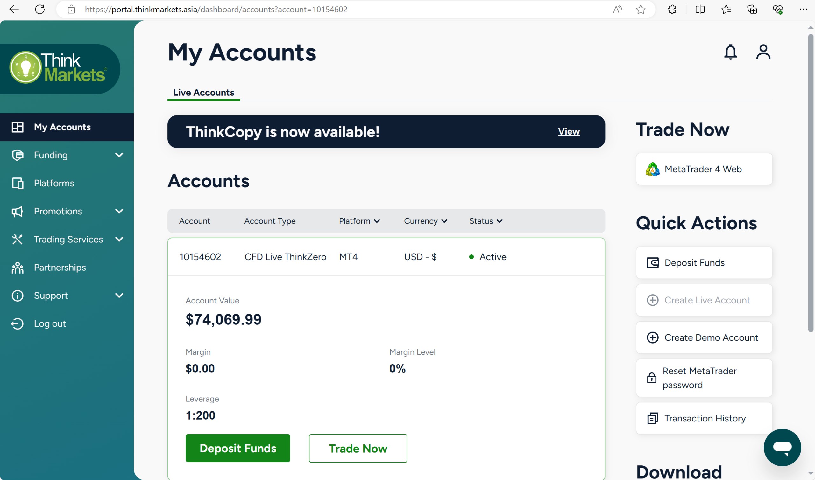Open Partnerships in the sidebar

(x=60, y=268)
